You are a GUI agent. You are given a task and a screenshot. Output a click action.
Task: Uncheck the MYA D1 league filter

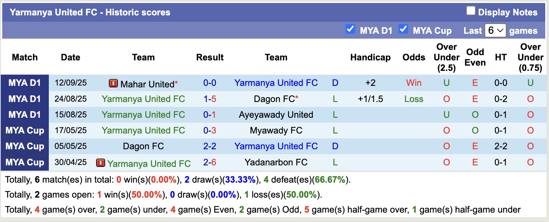(351, 29)
